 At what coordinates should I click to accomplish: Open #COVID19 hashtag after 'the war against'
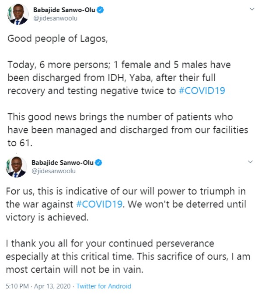[x=99, y=204]
